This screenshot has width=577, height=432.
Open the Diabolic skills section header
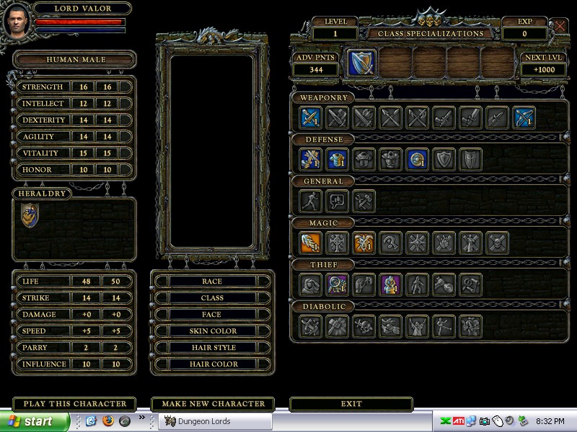click(323, 307)
